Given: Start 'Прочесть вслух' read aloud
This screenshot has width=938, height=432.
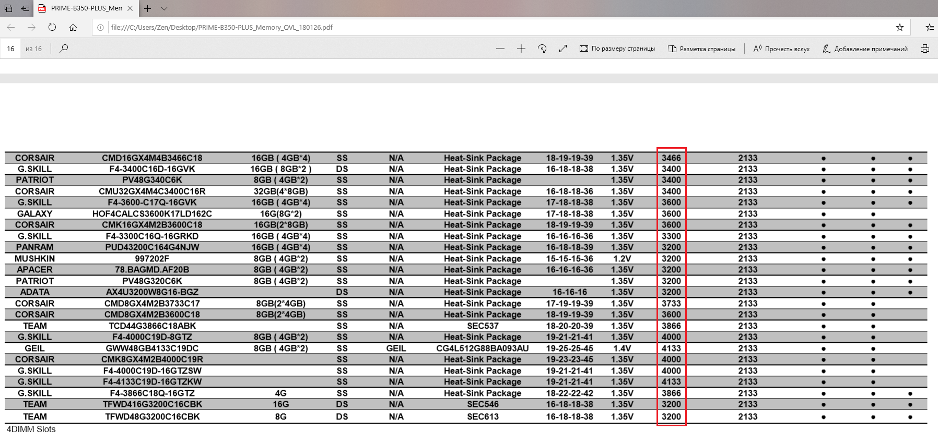Looking at the screenshot, I should coord(781,49).
